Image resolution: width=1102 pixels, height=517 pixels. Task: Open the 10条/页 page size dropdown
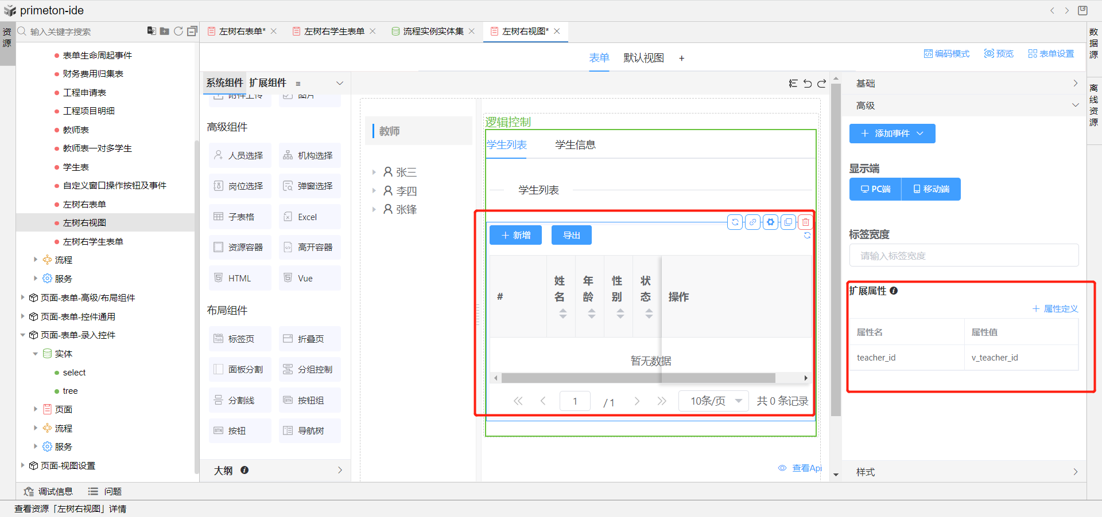pyautogui.click(x=713, y=401)
